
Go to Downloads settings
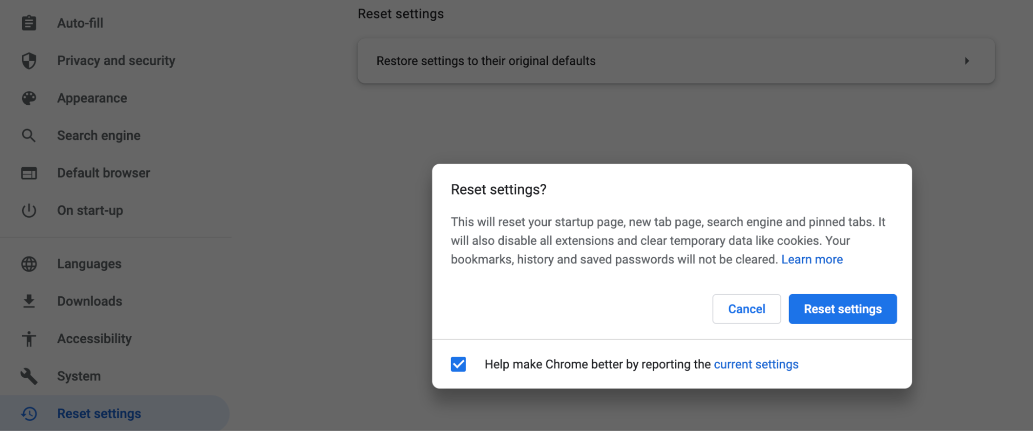pyautogui.click(x=90, y=301)
